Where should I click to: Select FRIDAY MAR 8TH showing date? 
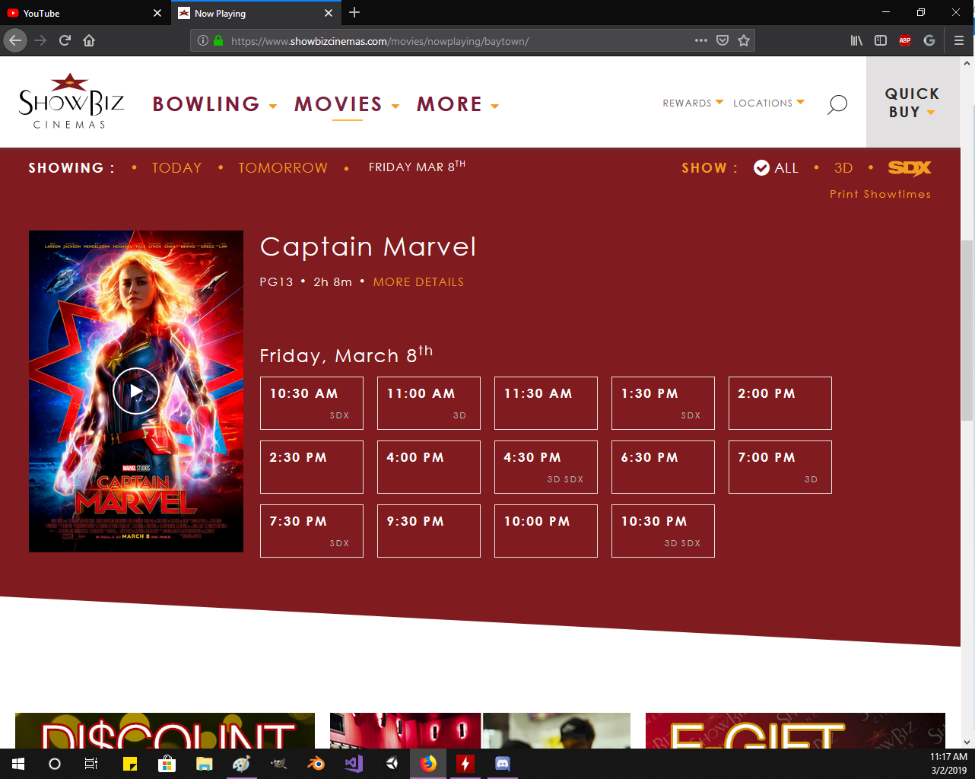[417, 167]
